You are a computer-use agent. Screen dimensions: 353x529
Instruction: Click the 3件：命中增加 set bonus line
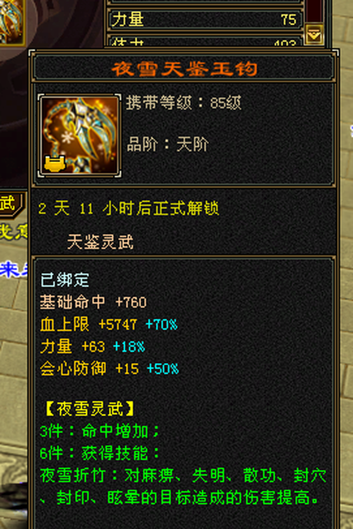100,431
